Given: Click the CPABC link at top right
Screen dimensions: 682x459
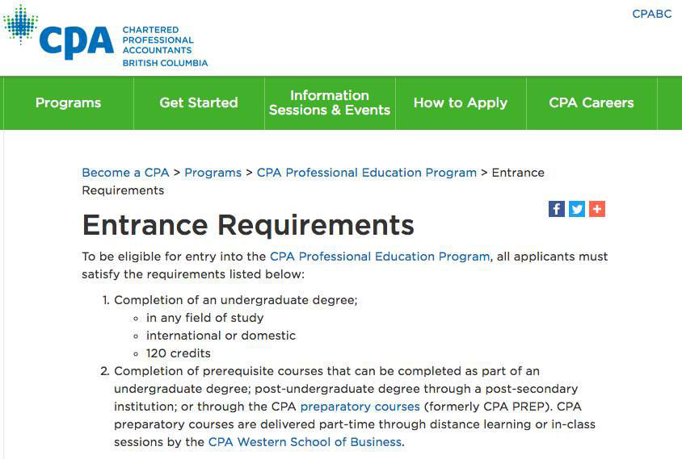Looking at the screenshot, I should (x=652, y=14).
